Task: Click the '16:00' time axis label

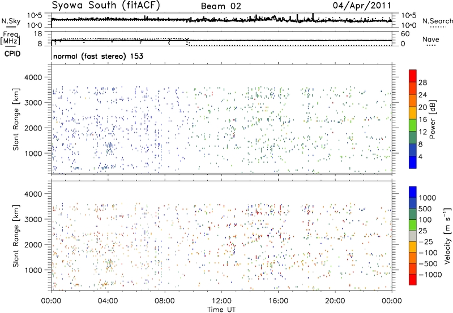Action: [x=278, y=301]
